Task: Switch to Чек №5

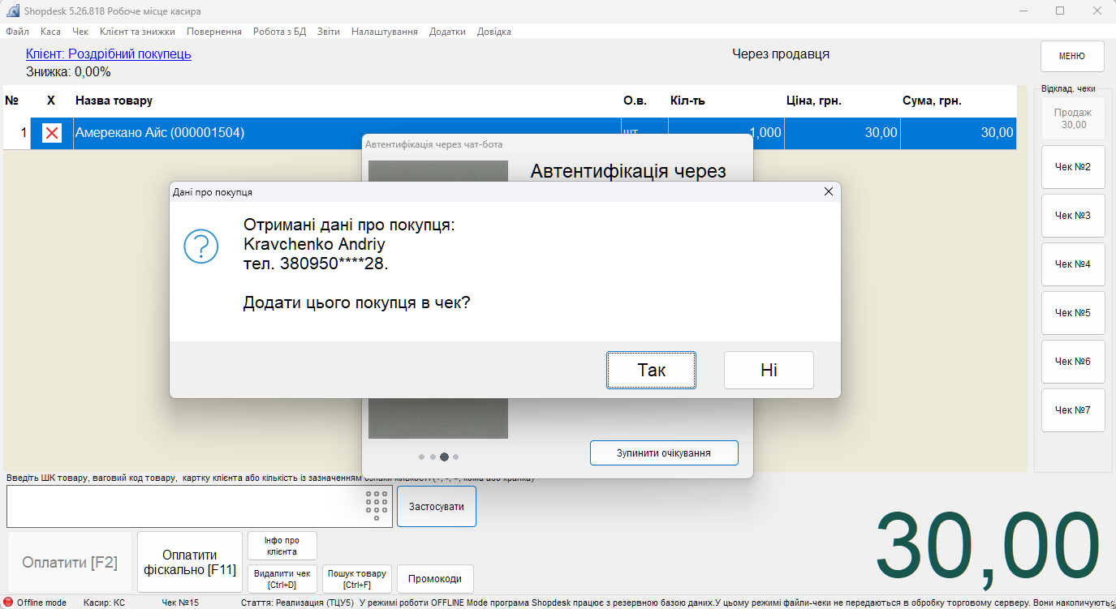Action: pos(1073,313)
